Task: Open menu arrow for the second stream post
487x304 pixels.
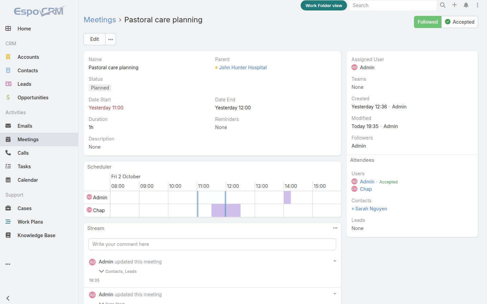Action: point(335,294)
